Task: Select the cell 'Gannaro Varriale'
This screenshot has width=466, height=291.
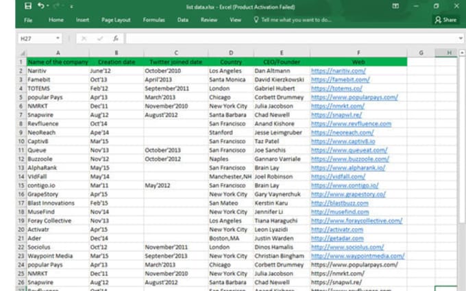Action: click(x=282, y=159)
